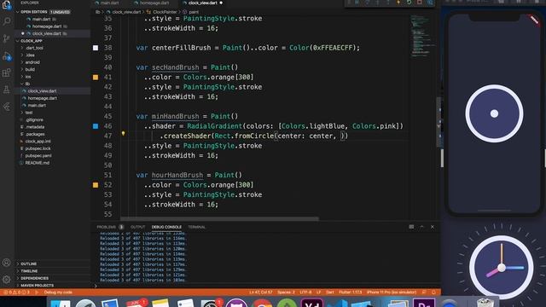
Task: Open notifications bell in status bar
Action: [433, 293]
